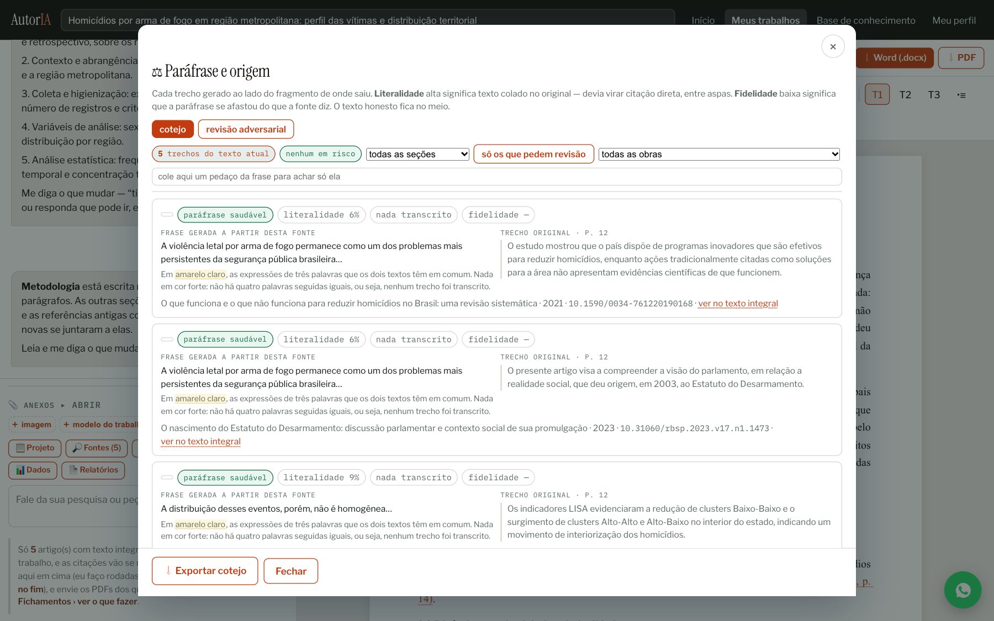Toggle the switch on the literalidade 9% card
Screen dimensions: 994x621
[167, 477]
